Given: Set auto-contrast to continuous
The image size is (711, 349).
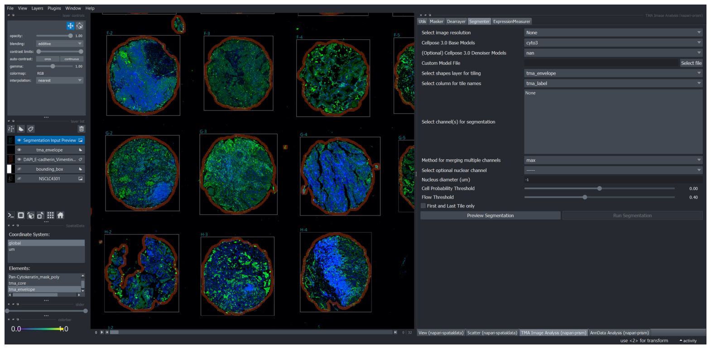Looking at the screenshot, I should [72, 59].
